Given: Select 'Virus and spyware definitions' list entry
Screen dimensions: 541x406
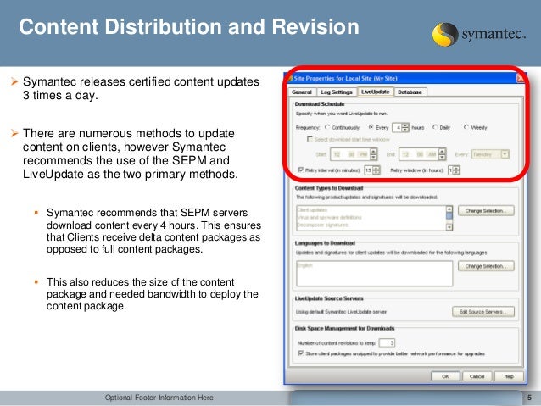Looking at the screenshot, I should (329, 217).
